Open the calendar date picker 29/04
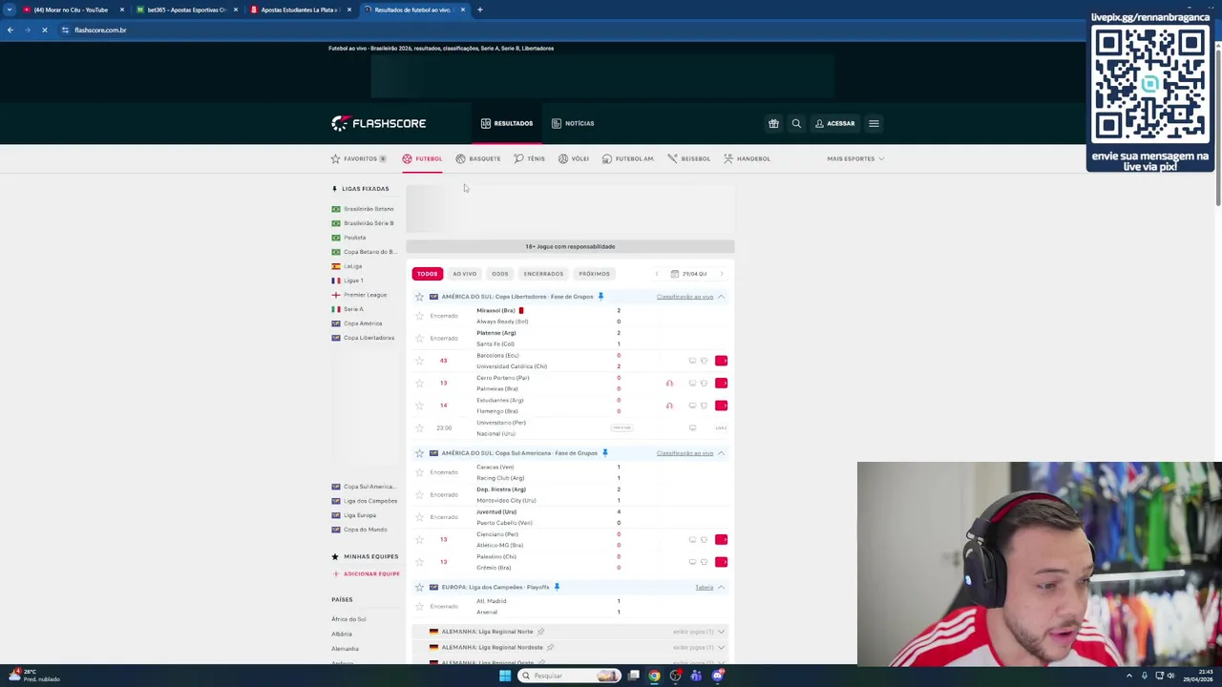Screen dimensions: 1222x687 (x=688, y=274)
